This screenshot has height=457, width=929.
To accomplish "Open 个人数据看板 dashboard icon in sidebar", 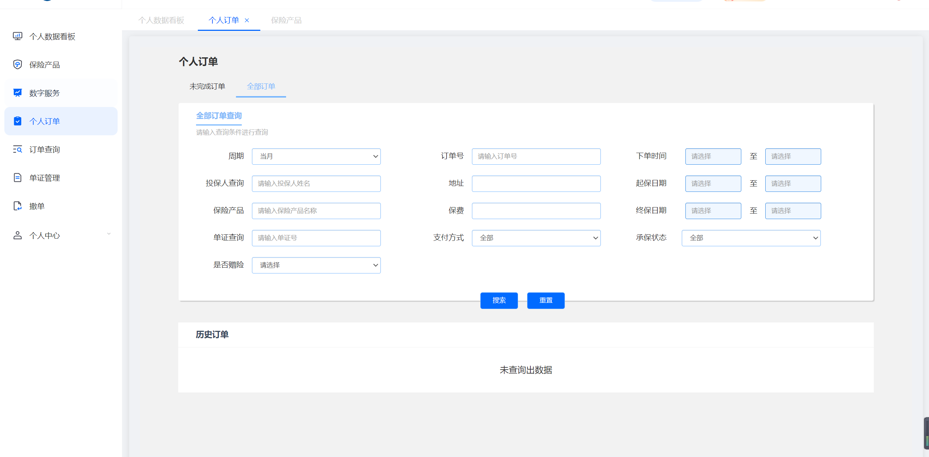I will (x=17, y=36).
